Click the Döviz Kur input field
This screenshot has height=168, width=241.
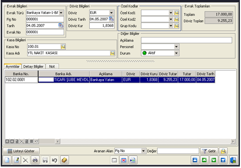(102, 26)
